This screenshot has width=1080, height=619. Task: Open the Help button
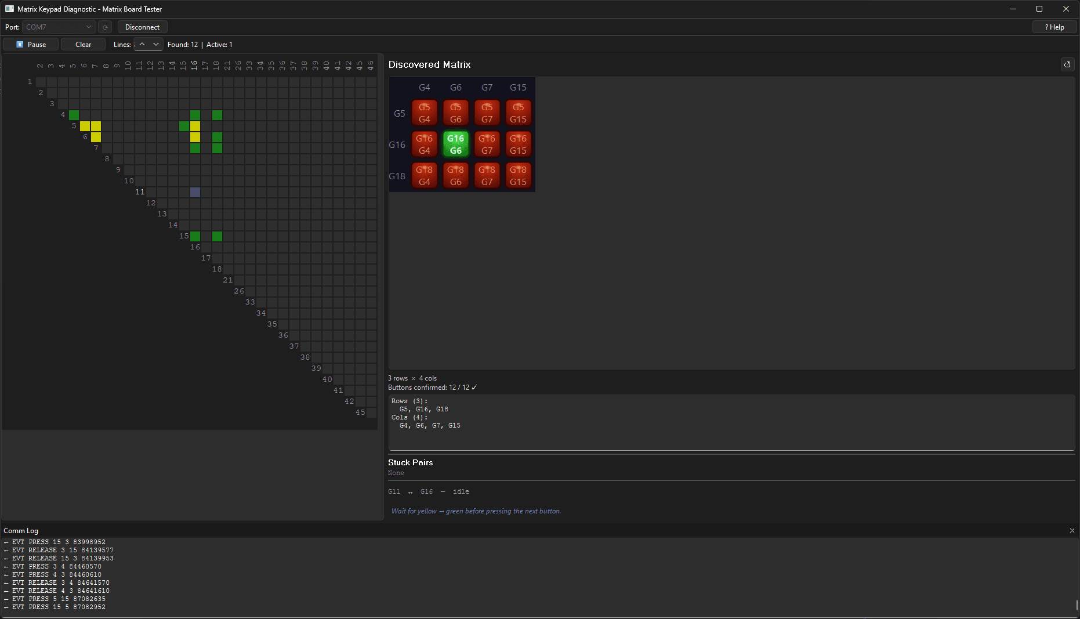point(1054,27)
